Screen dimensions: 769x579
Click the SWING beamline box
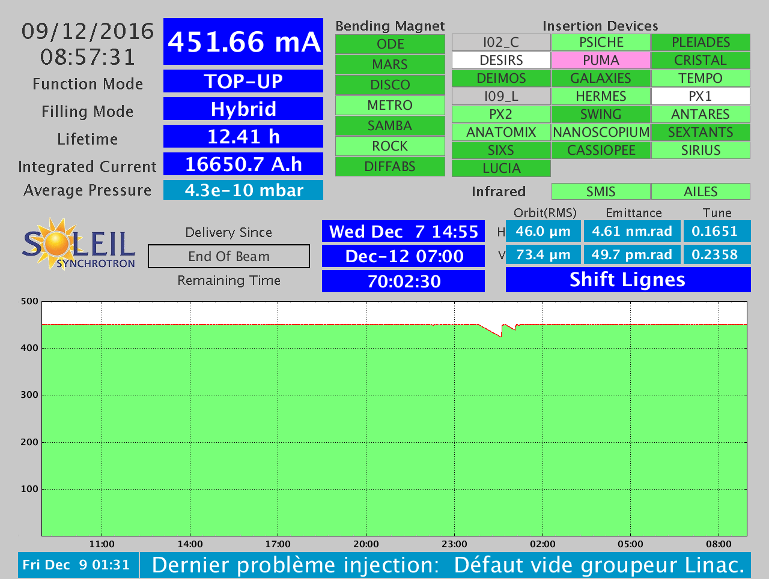[x=601, y=115]
